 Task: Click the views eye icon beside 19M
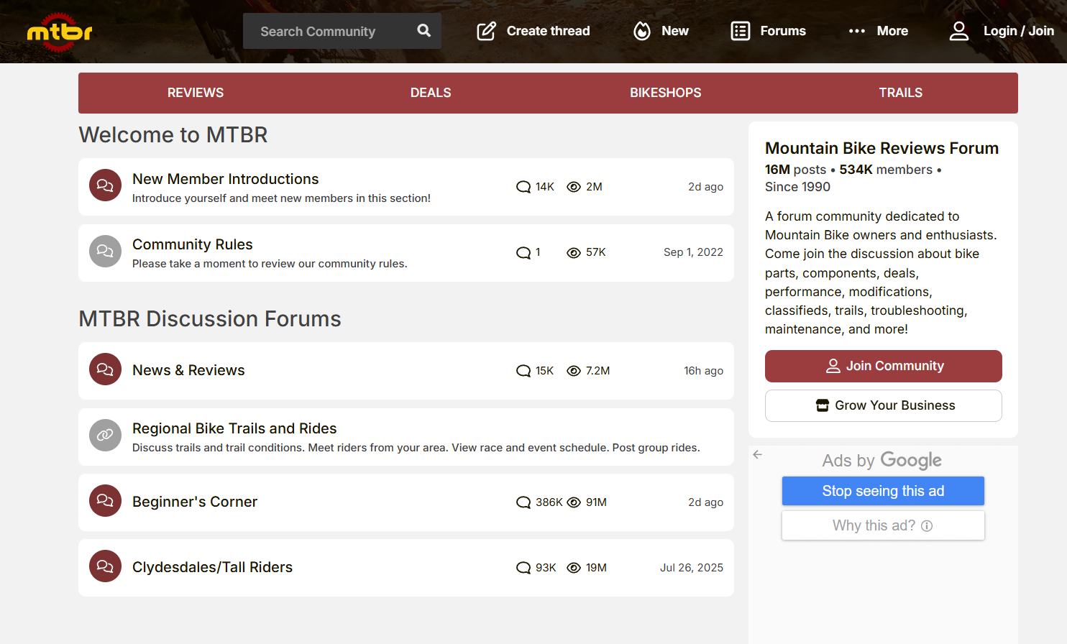[x=574, y=568]
